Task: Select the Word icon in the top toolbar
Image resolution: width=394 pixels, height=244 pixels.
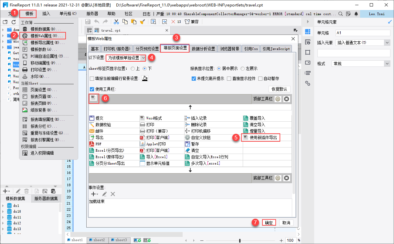Action: click(x=93, y=99)
